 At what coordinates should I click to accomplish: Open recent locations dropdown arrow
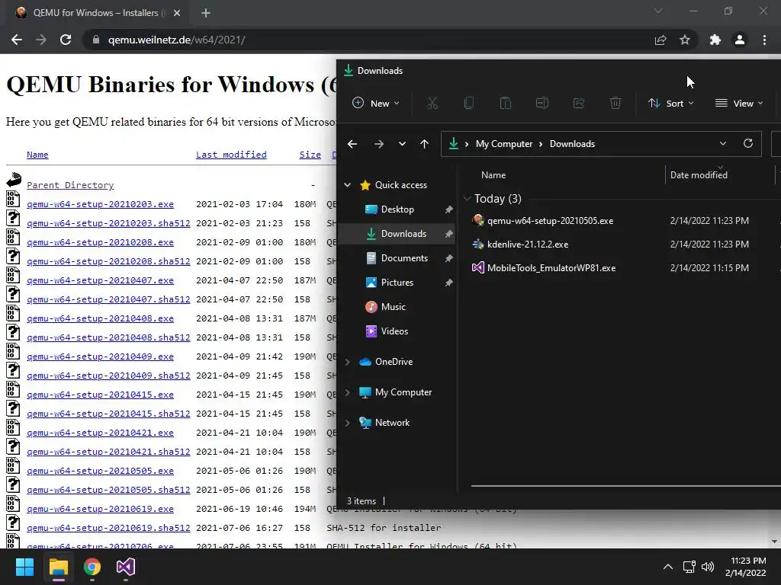[402, 144]
